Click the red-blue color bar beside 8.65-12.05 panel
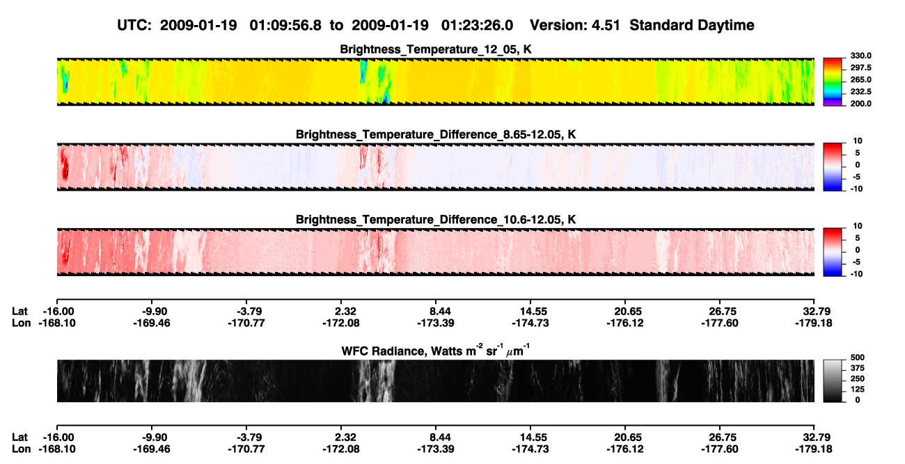 [x=833, y=167]
